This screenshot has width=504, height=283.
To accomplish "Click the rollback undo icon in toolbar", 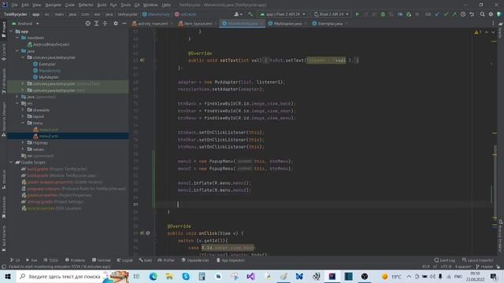I will (x=472, y=14).
